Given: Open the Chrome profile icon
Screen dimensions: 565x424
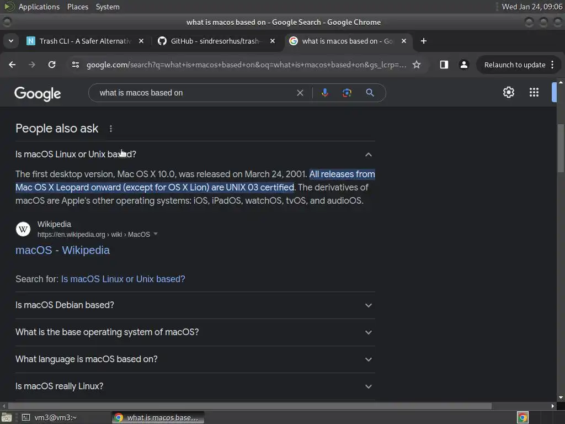Looking at the screenshot, I should pos(463,65).
